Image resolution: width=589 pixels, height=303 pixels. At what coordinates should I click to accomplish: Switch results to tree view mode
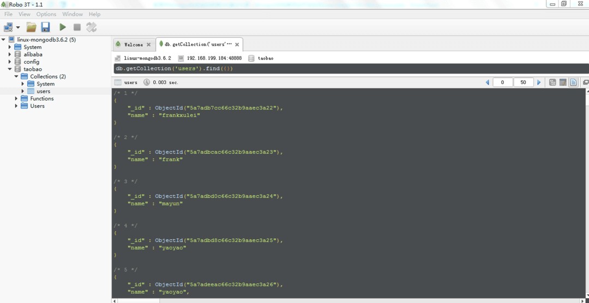552,82
